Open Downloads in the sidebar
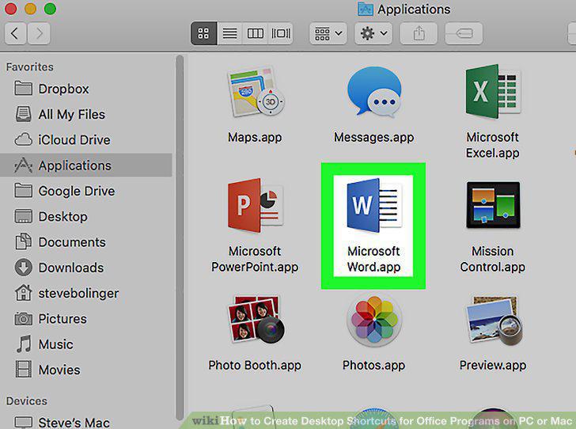Screen dimensions: 576x429 86,268
